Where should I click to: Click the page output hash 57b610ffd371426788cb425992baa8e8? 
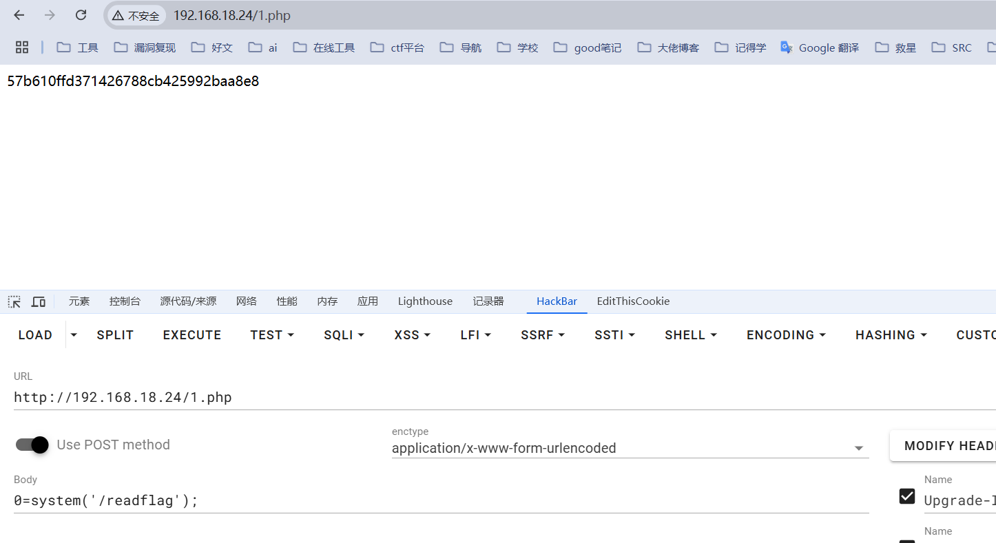click(133, 81)
